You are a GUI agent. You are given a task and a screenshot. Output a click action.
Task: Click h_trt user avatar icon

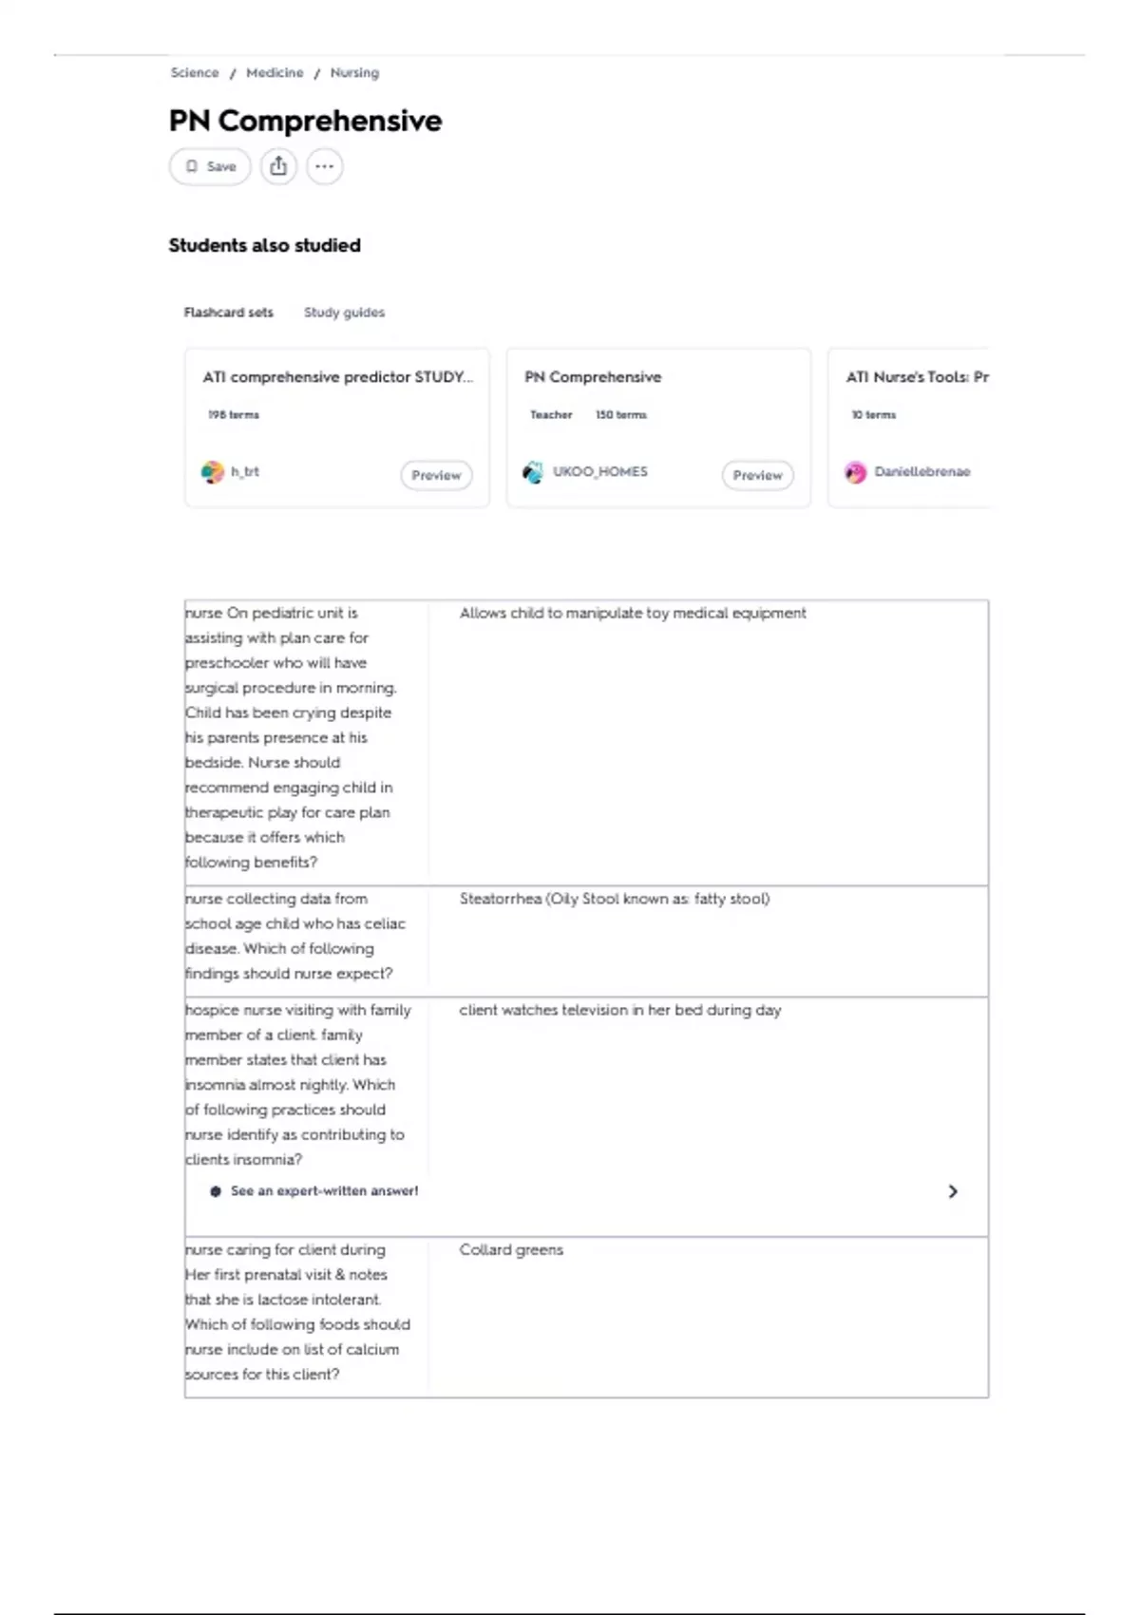[212, 472]
